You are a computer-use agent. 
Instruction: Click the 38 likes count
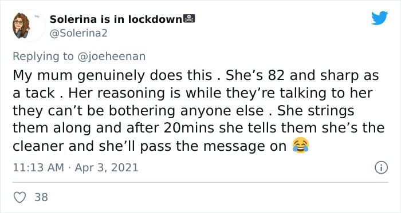[x=41, y=197]
